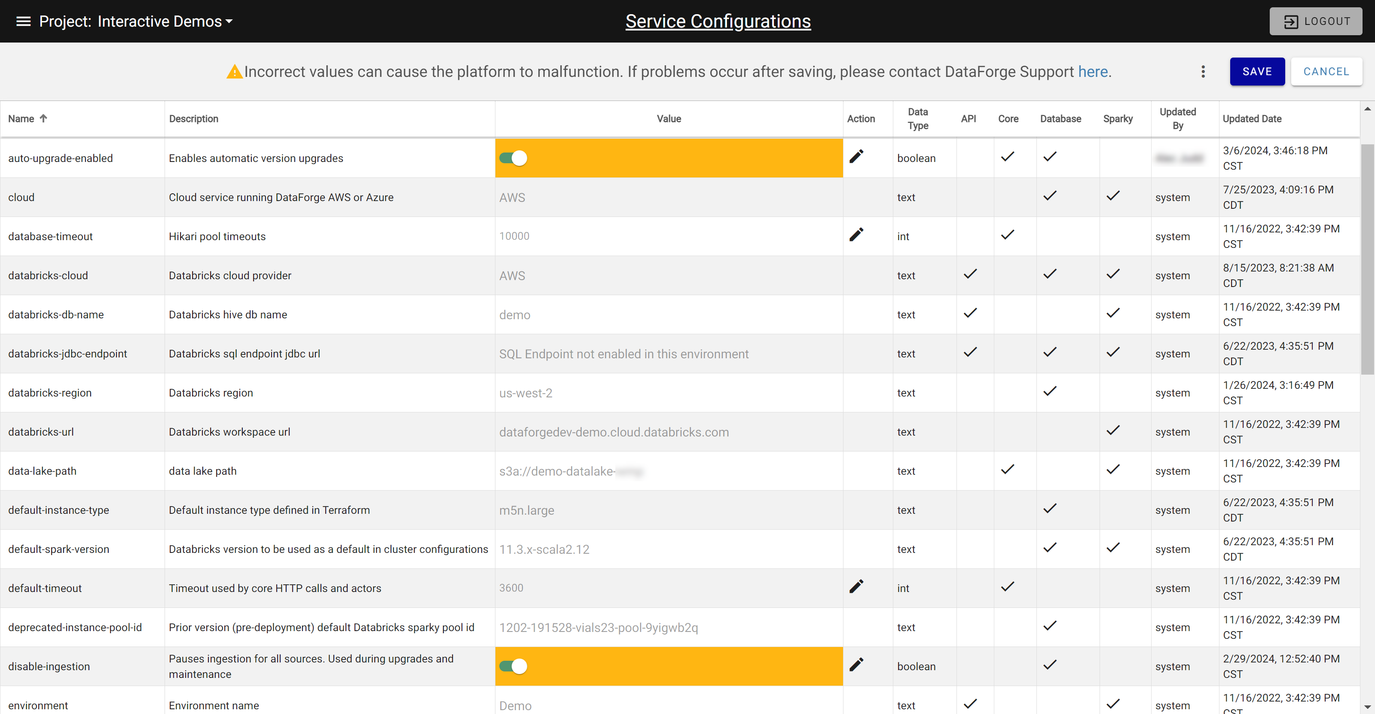Click the Database checkmark in disable-ingestion row

pyautogui.click(x=1050, y=664)
